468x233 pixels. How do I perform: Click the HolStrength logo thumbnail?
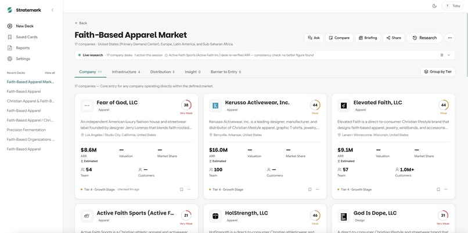coord(215,216)
